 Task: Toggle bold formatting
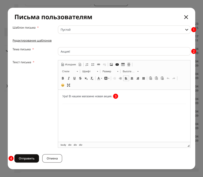click(63, 78)
